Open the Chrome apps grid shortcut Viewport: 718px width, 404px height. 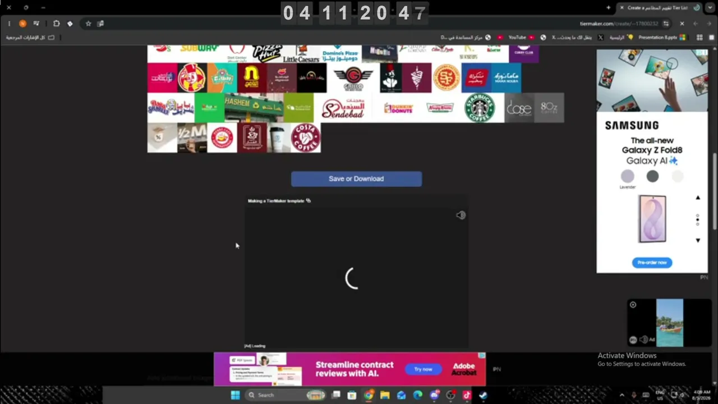[x=699, y=38]
